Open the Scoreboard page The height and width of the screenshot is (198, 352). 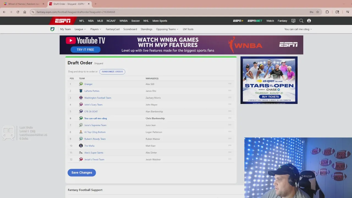pos(130,29)
